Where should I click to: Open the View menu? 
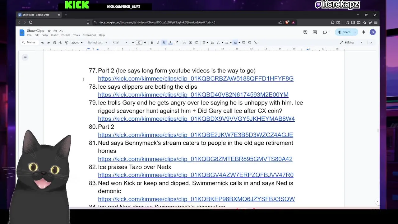coord(45,35)
